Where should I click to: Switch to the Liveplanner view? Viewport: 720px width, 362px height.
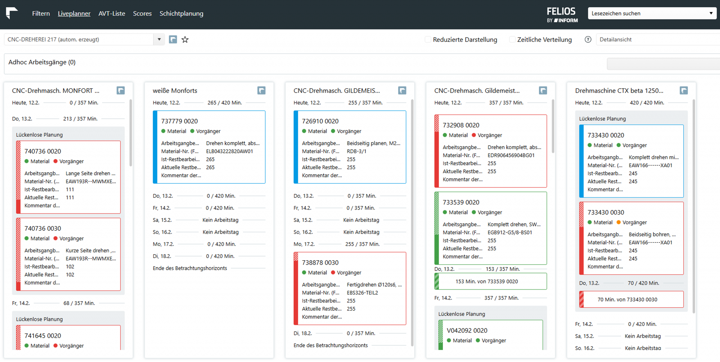74,13
